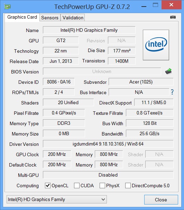Enable the OpenCL checkbox

point(47,186)
